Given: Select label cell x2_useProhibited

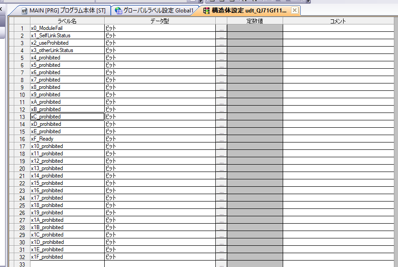Looking at the screenshot, I should tap(67, 43).
